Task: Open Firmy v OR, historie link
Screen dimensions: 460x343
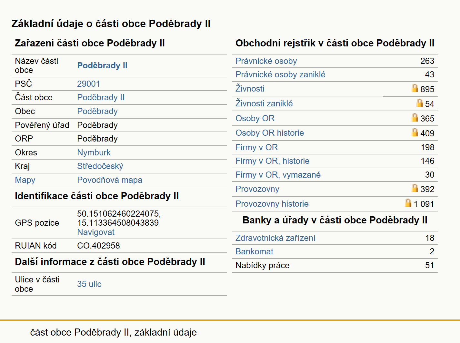Action: coord(272,161)
